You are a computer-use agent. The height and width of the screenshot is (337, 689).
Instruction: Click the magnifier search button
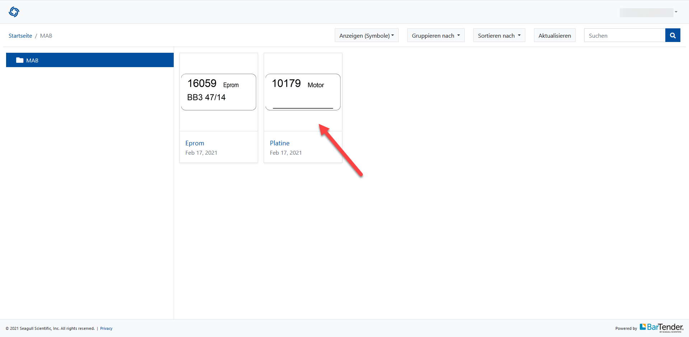672,36
